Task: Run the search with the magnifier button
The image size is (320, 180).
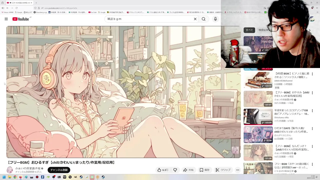Action: [203, 19]
